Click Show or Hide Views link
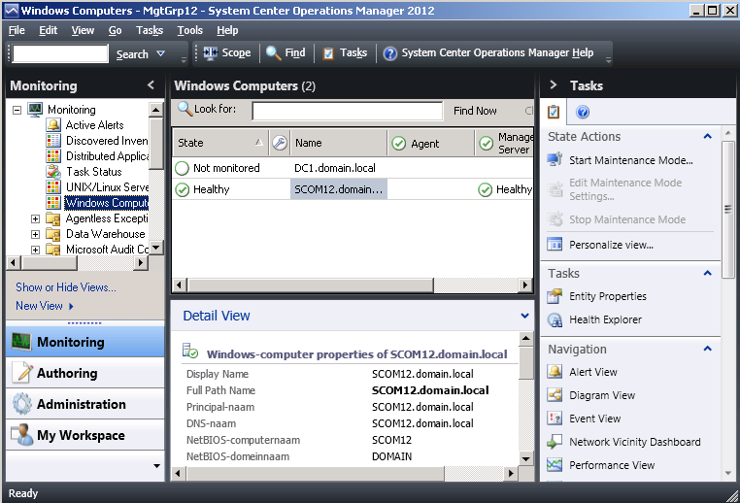 (66, 287)
